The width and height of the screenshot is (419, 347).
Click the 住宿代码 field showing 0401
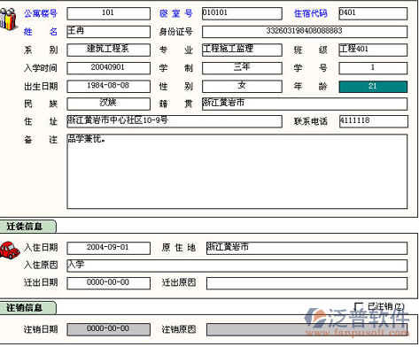click(x=373, y=13)
